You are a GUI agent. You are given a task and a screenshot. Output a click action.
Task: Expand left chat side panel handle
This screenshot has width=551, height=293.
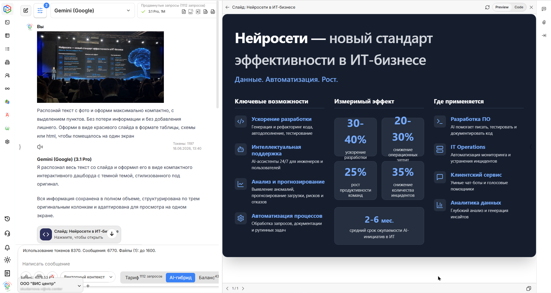pyautogui.click(x=20, y=147)
